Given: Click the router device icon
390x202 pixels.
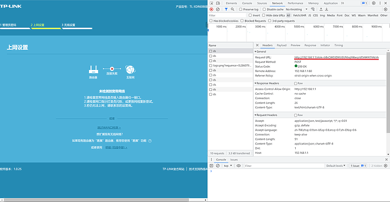Looking at the screenshot, I should (93, 70).
